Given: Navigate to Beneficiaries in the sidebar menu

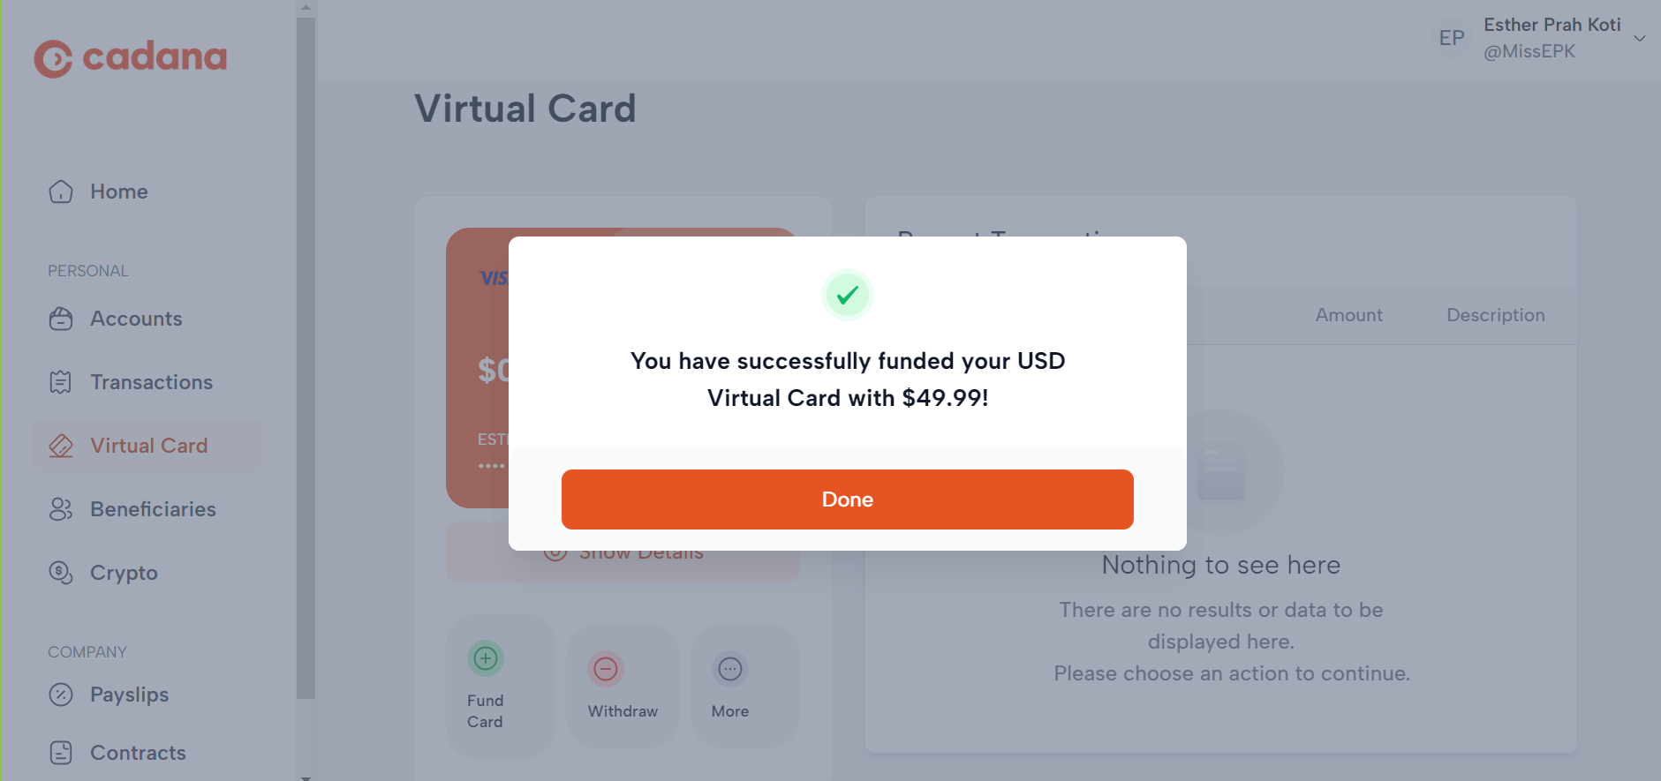Looking at the screenshot, I should click(153, 509).
